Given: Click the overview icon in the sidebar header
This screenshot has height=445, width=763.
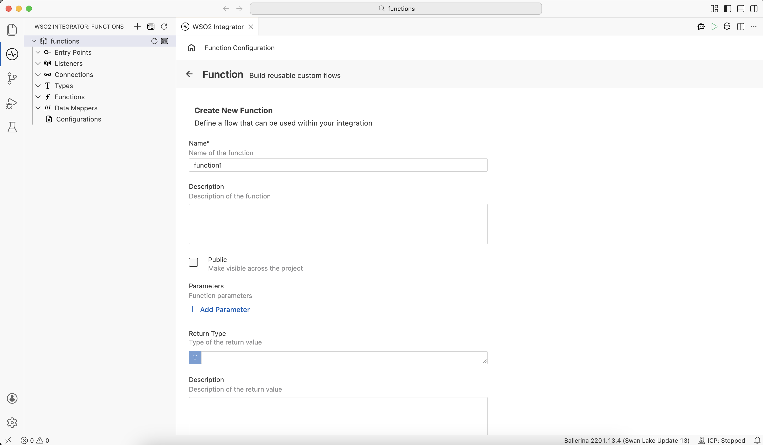Looking at the screenshot, I should tap(151, 27).
